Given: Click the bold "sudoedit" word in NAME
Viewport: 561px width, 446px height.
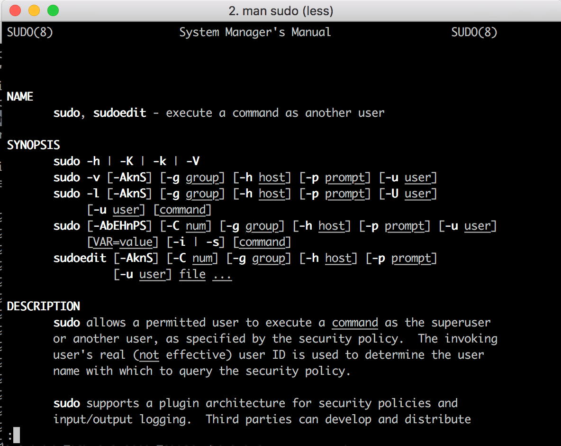Looking at the screenshot, I should [119, 112].
